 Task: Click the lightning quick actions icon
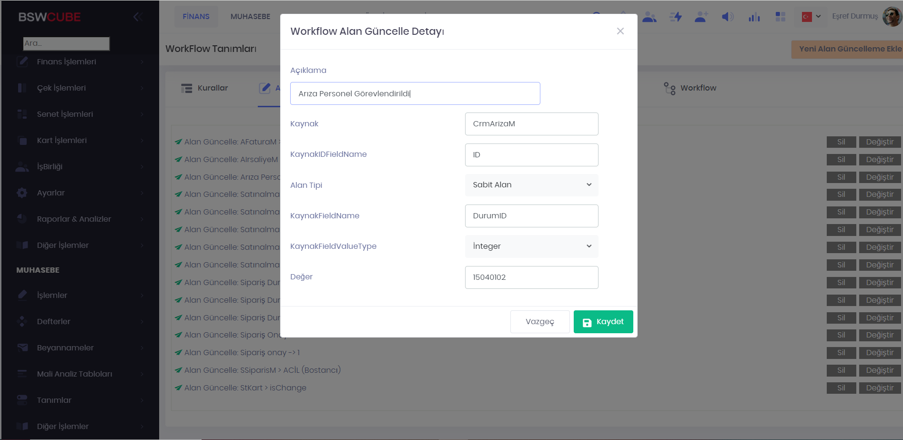675,17
